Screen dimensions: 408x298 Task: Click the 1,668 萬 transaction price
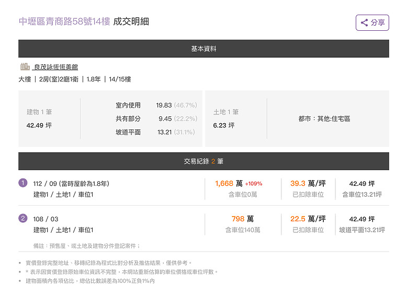(x=229, y=184)
